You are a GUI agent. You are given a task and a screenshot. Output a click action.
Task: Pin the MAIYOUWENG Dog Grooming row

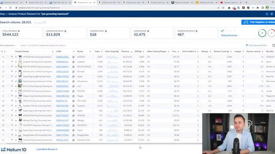(x=12, y=66)
